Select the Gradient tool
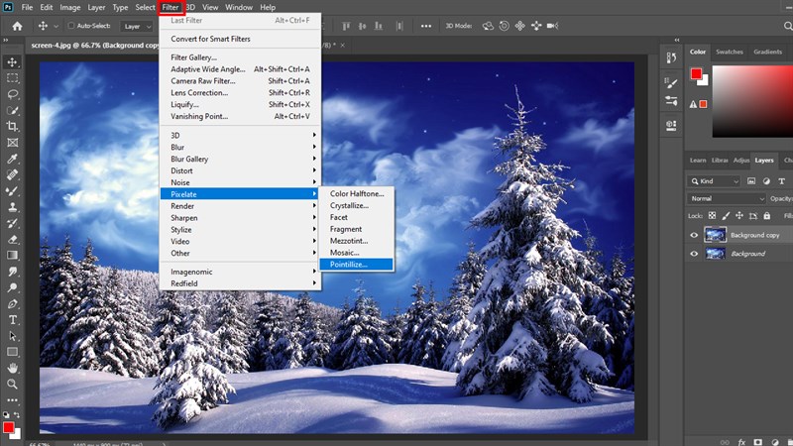This screenshot has height=446, width=793. click(x=12, y=256)
